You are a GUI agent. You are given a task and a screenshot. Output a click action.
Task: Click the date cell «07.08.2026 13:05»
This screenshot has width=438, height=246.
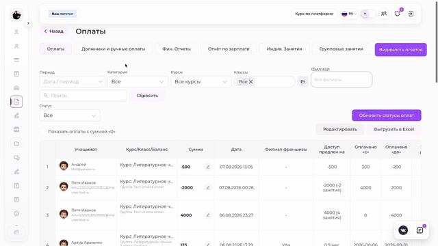236,167
